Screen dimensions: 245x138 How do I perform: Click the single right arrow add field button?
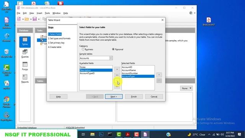tap(117, 69)
